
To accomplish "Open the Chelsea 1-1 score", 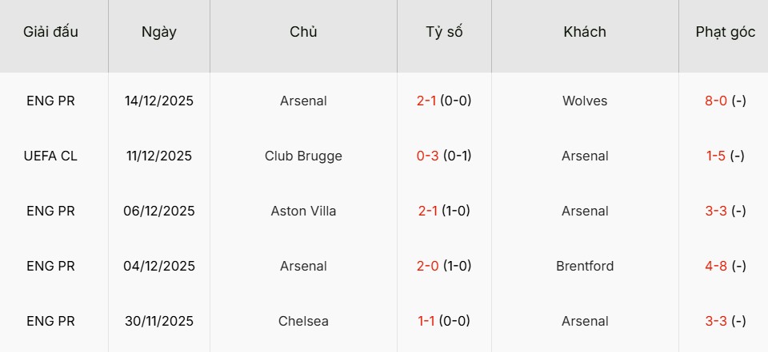I will pyautogui.click(x=428, y=321).
